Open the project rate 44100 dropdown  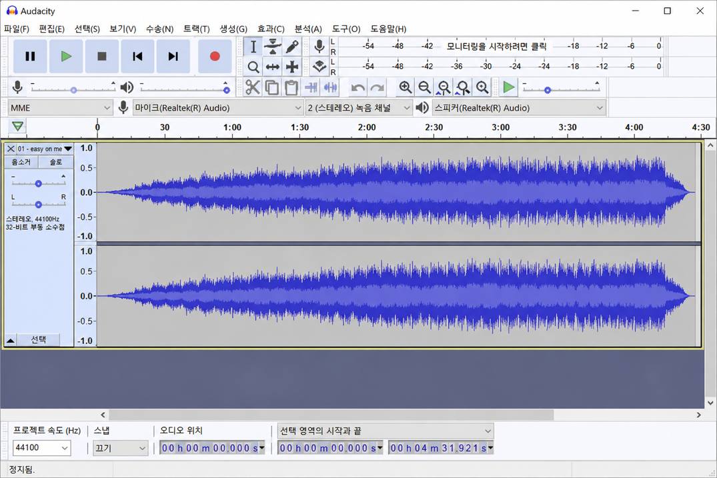coord(41,448)
